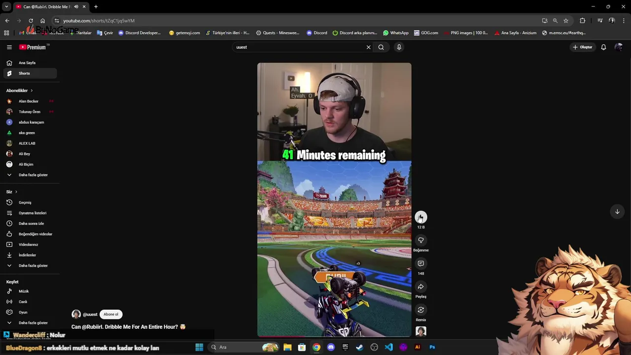Open the Windows Start menu
This screenshot has width=631, height=355.
pyautogui.click(x=199, y=348)
